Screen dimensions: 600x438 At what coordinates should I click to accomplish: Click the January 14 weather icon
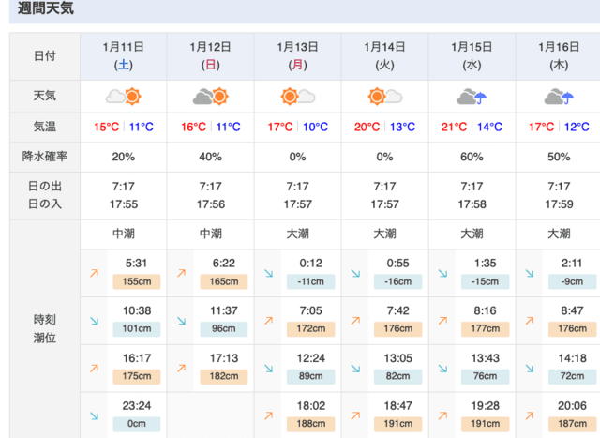[384, 96]
